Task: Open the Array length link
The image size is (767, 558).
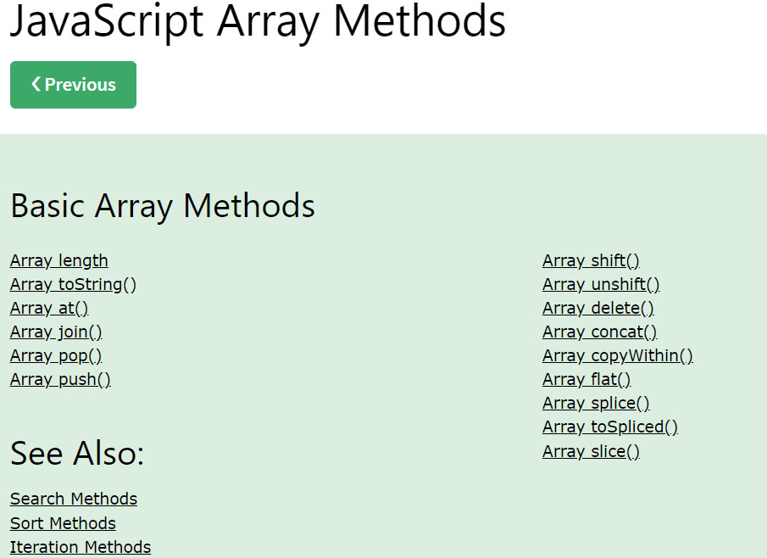Action: coord(59,260)
